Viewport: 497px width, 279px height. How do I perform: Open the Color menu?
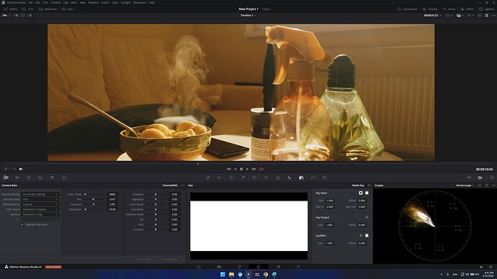point(115,3)
